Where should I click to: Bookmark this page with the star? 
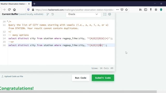click(126, 10)
